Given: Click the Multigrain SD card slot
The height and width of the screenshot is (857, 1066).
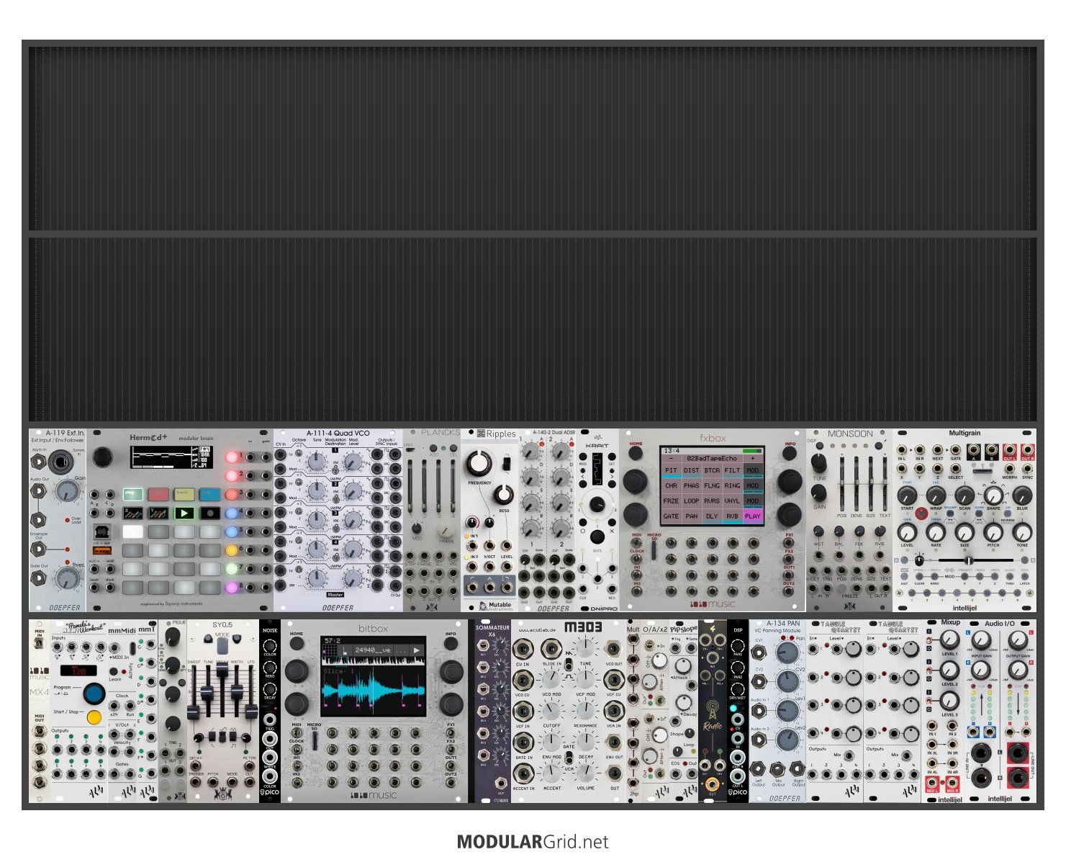Looking at the screenshot, I should [982, 470].
